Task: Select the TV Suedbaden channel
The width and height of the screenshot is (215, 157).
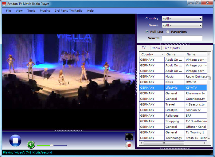Action: (173, 121)
